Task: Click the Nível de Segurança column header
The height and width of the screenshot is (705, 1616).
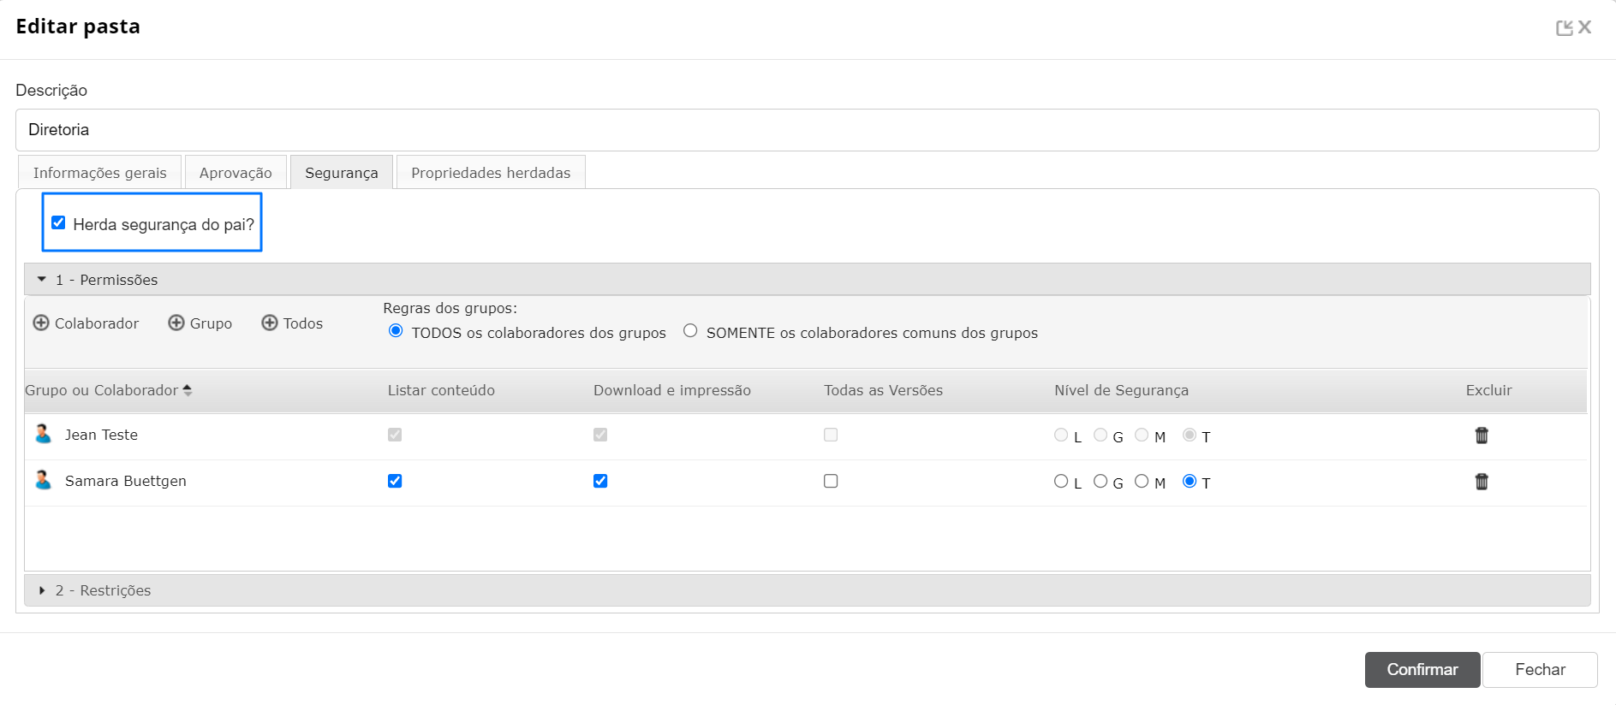Action: [x=1121, y=390]
